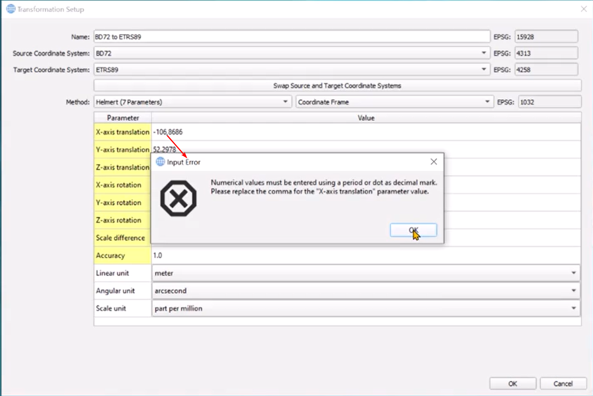Close the Transformation Setup window

(x=584, y=9)
